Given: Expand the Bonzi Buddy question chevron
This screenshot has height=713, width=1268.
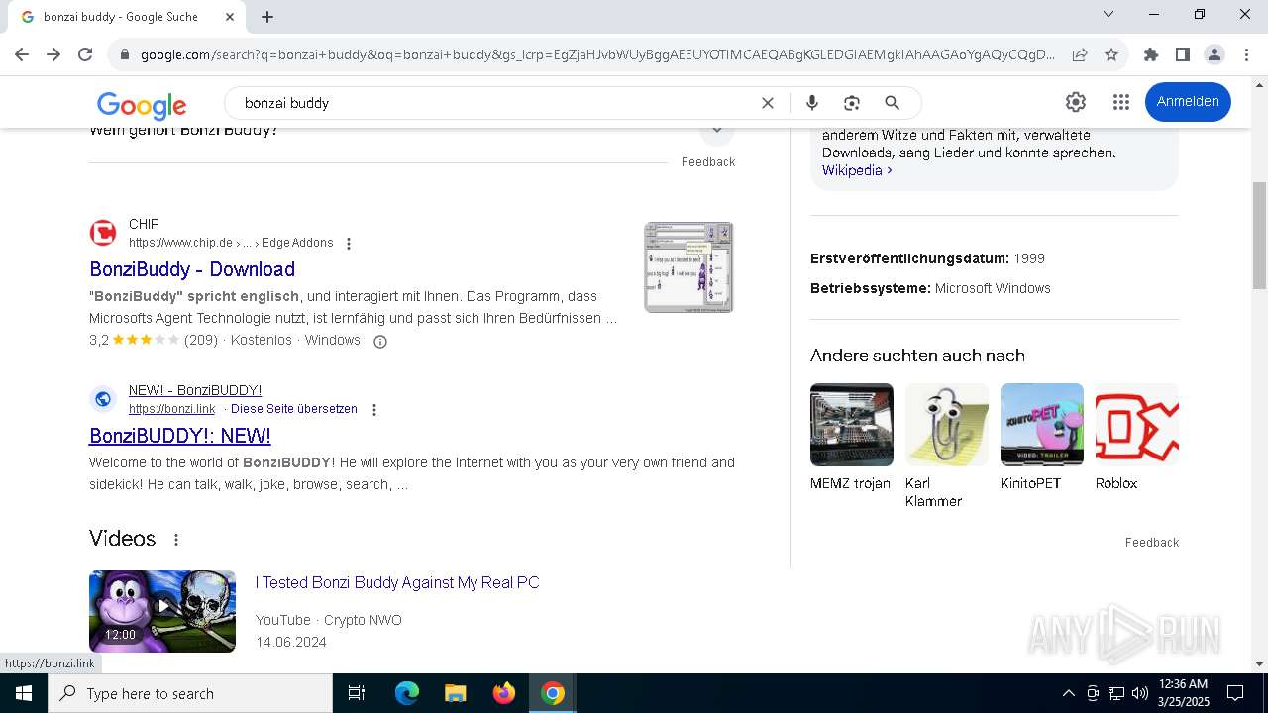Looking at the screenshot, I should (717, 132).
